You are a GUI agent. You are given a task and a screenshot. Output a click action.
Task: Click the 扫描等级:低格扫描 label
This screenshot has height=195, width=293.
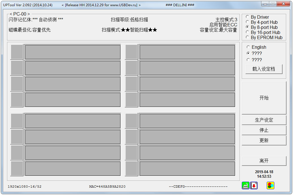pyautogui.click(x=129, y=20)
